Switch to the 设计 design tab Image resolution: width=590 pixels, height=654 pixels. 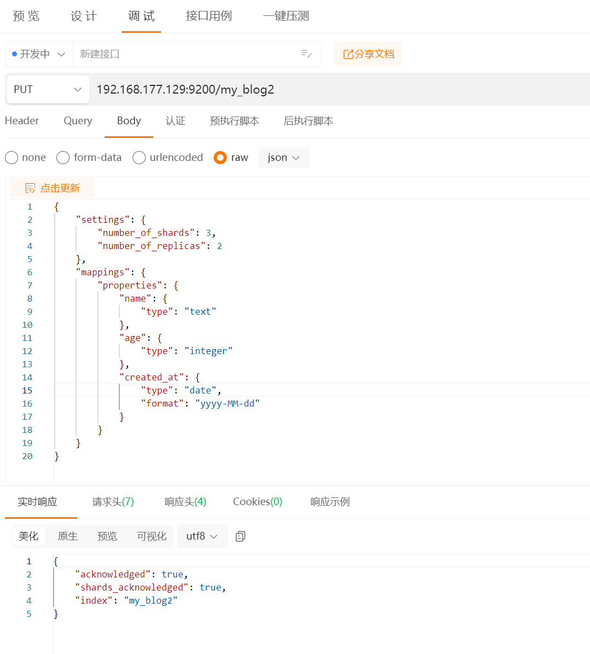point(84,16)
